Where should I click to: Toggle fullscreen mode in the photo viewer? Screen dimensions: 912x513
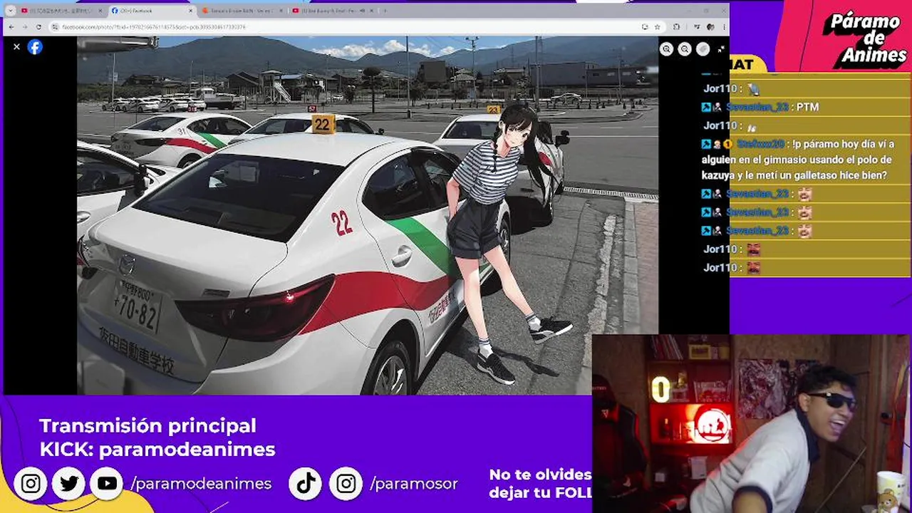721,49
